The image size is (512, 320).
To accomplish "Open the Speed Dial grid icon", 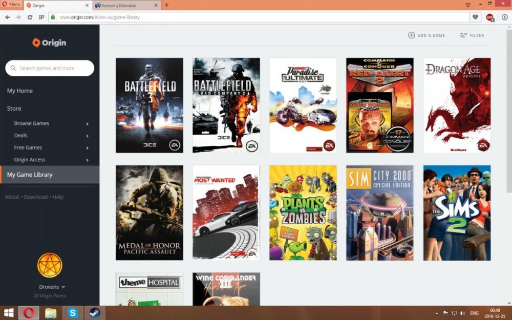I will (41, 17).
